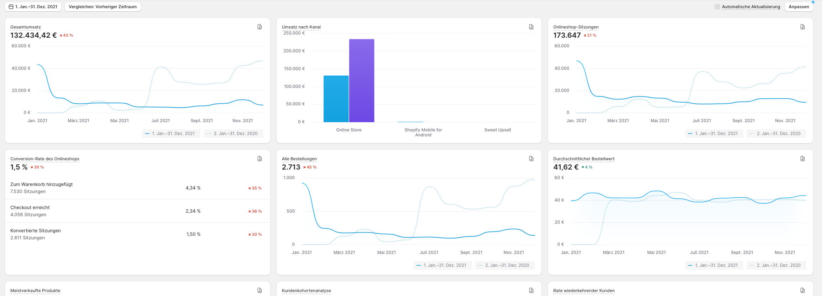The width and height of the screenshot is (822, 296).
Task: Open the Gesamtumsatz report title link
Action: [x=26, y=27]
